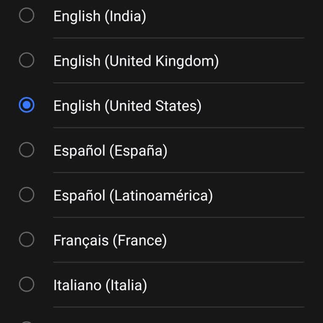The height and width of the screenshot is (323, 323).
Task: Click the "Español (España)" language label
Action: pos(110,150)
